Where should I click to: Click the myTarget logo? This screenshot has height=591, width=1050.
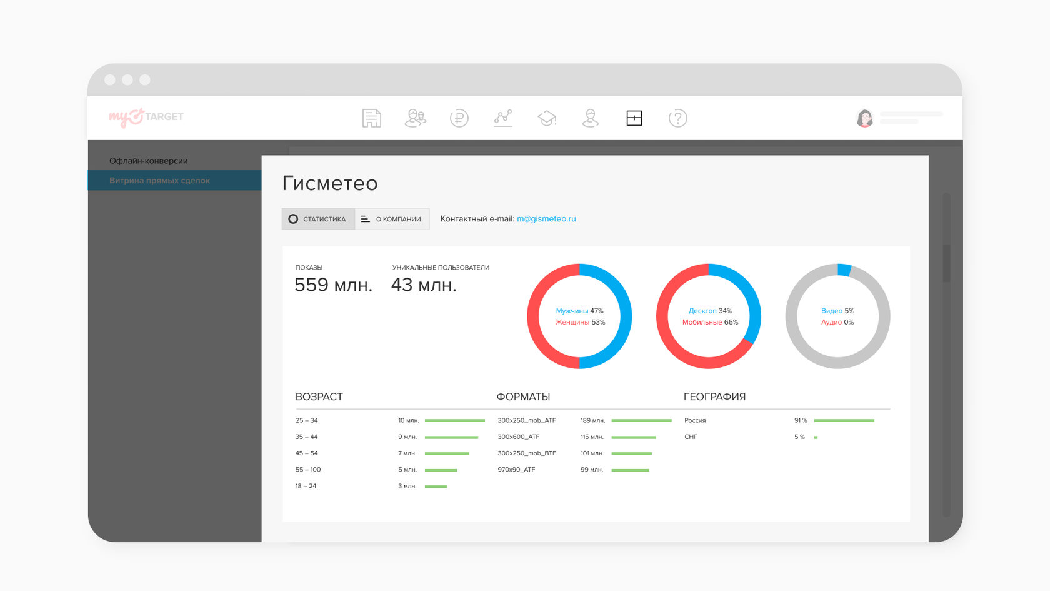[x=146, y=117]
